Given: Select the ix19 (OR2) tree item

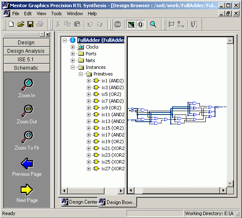Looking at the screenshot, I should [x=113, y=142].
